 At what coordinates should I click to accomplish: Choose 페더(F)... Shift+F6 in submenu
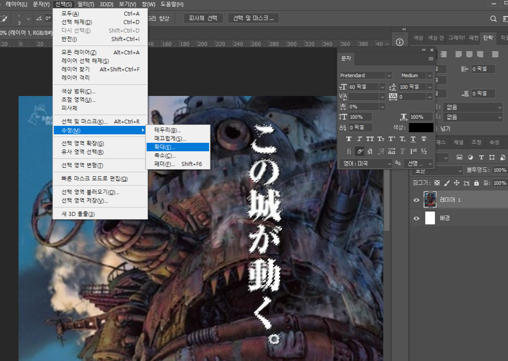(x=178, y=164)
